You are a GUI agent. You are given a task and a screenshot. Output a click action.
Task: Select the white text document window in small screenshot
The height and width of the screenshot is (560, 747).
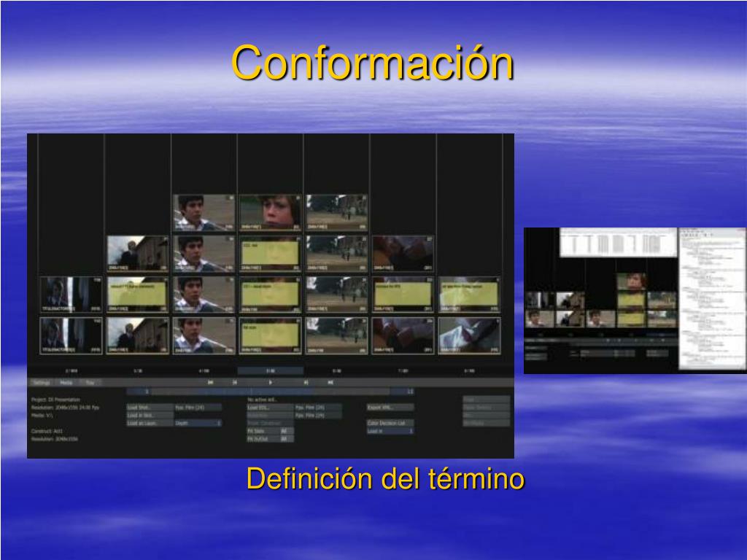click(x=712, y=298)
